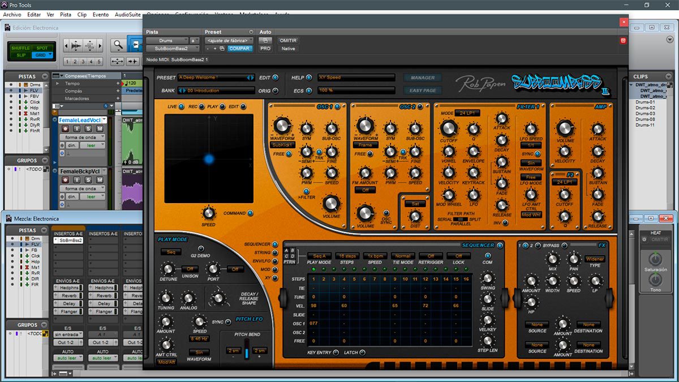The image size is (679, 382).
Task: Click the OMITIR bypass button in plug-in header
Action: 287,41
